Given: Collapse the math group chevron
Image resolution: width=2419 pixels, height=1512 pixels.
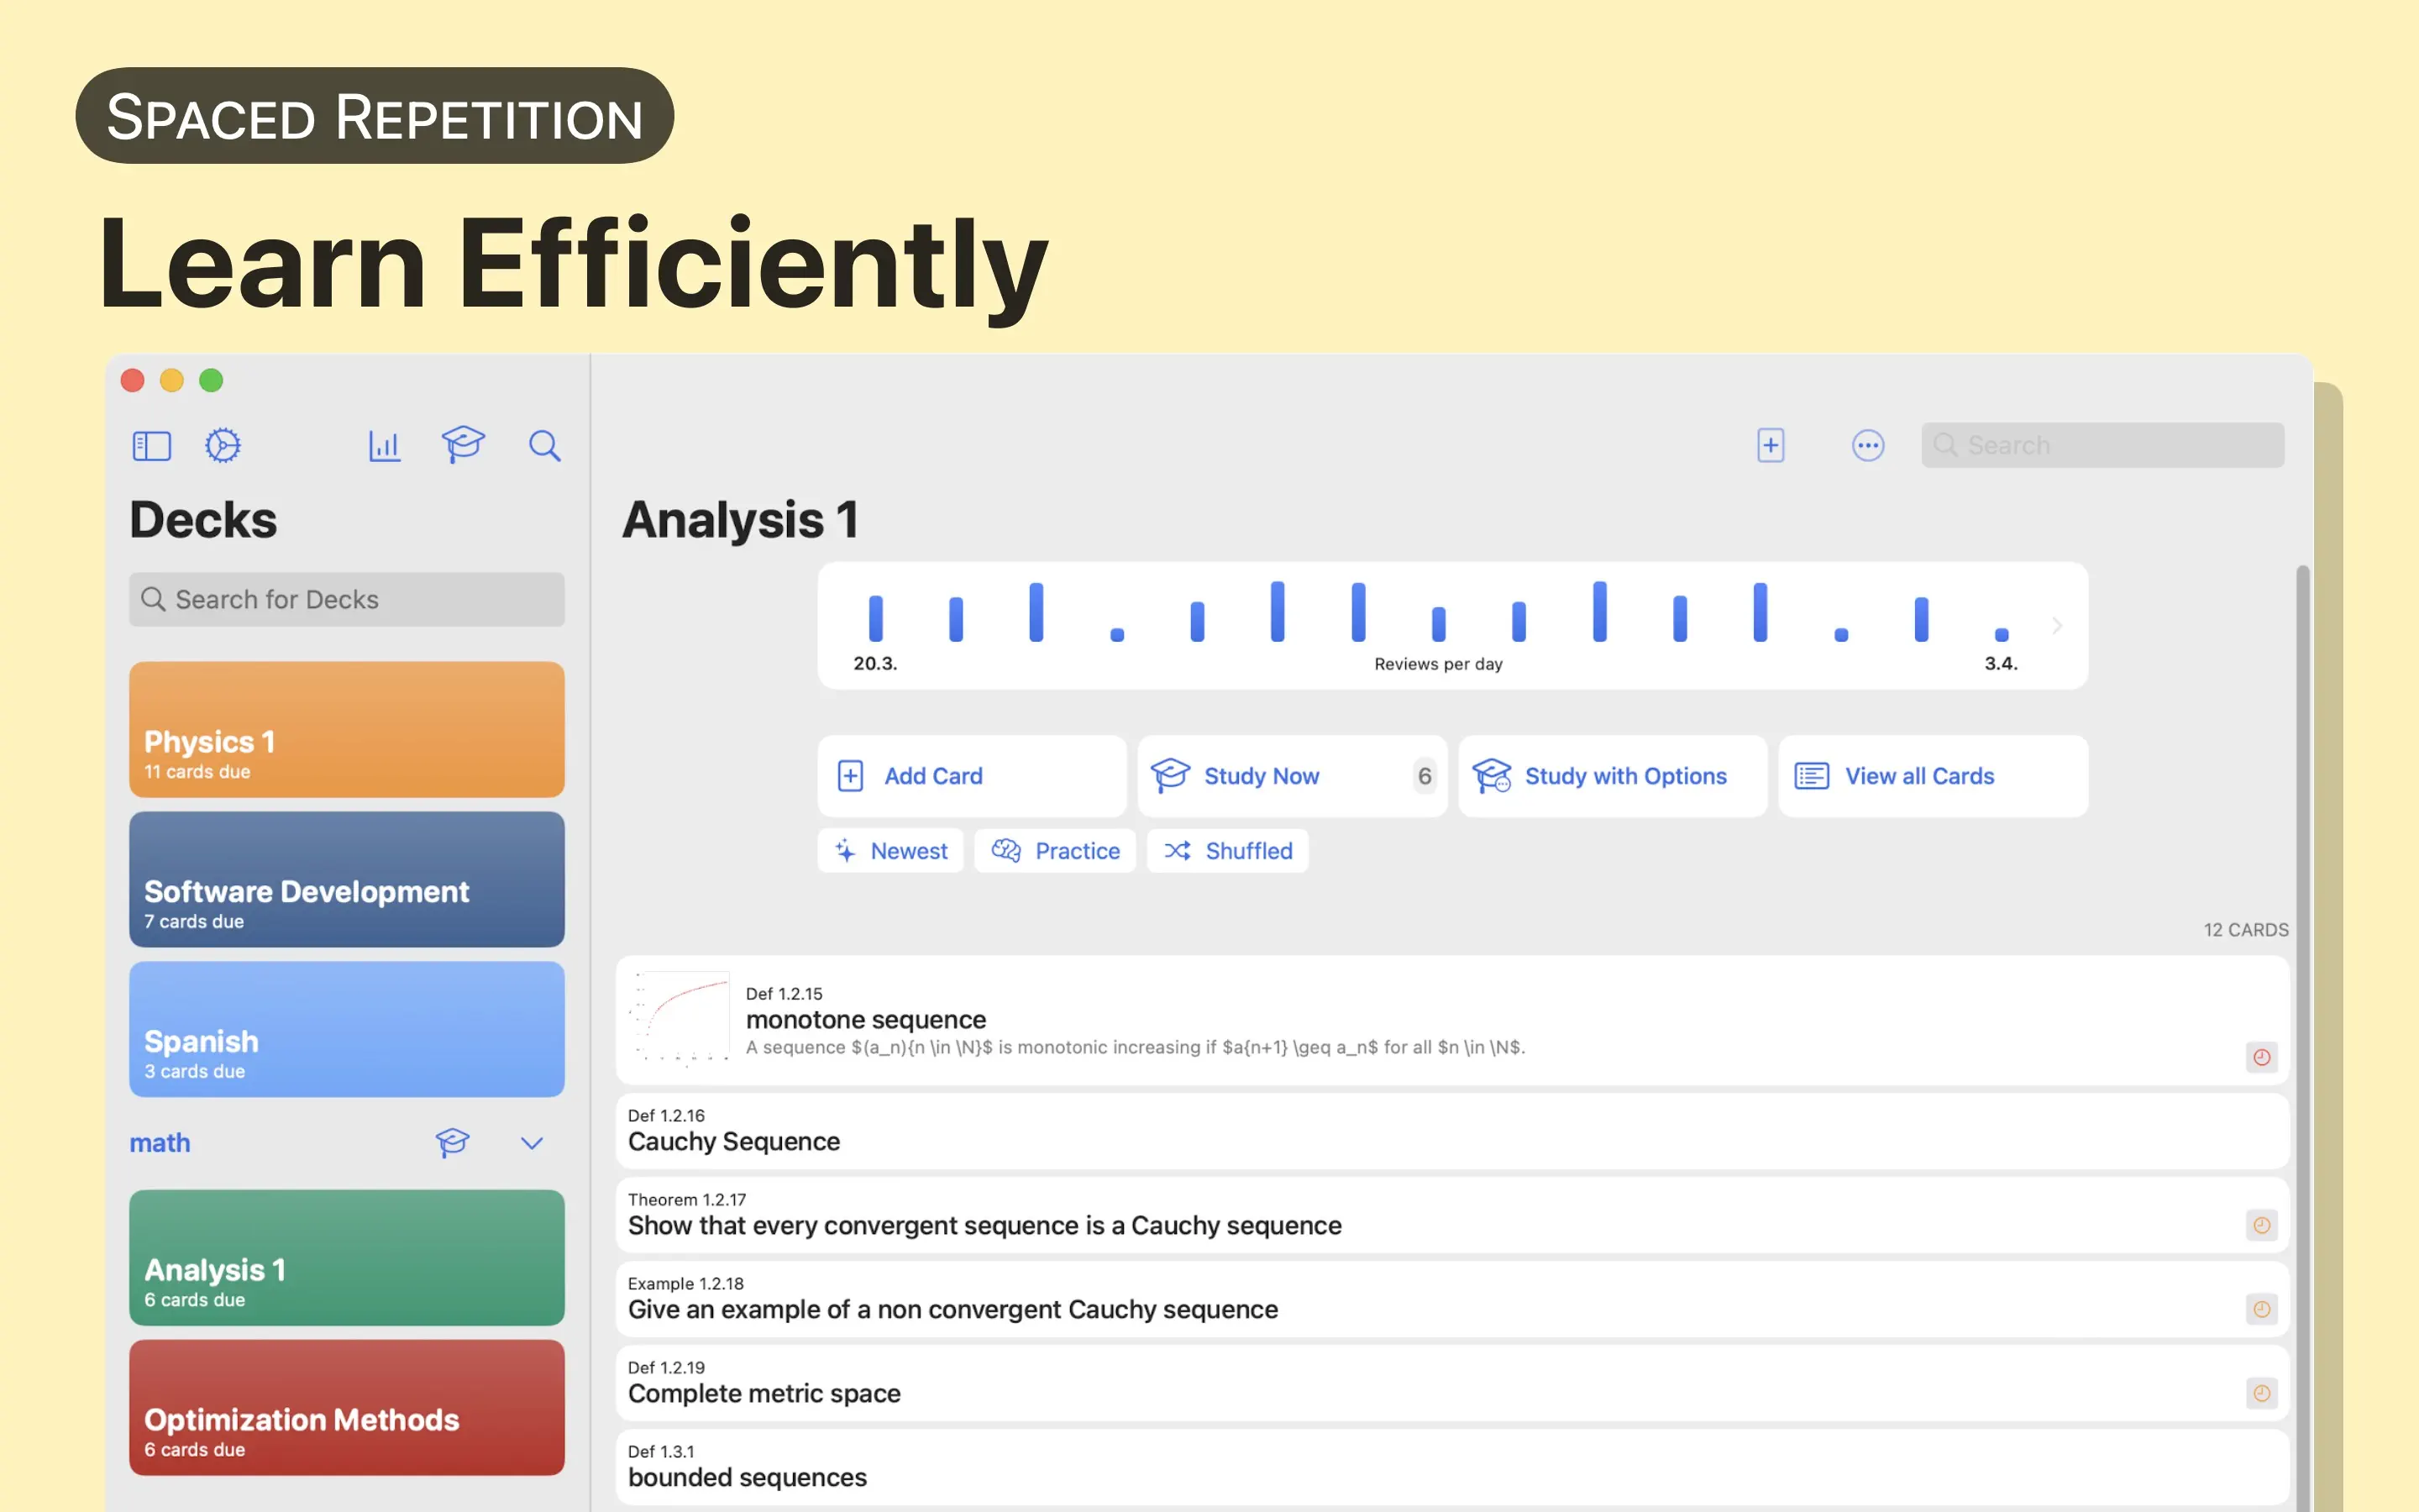Looking at the screenshot, I should pos(532,1142).
